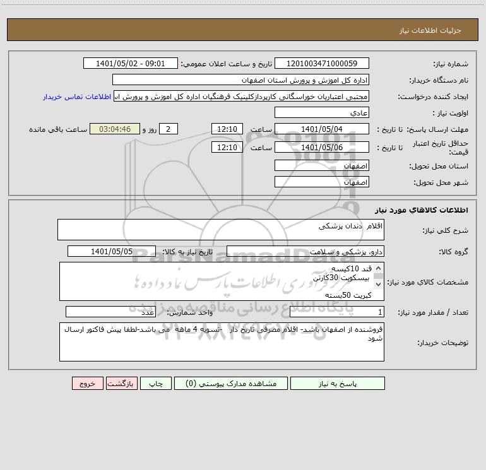This screenshot has width=486, height=470.
Task: Click the استان محل تحویل field
Action: point(322,165)
